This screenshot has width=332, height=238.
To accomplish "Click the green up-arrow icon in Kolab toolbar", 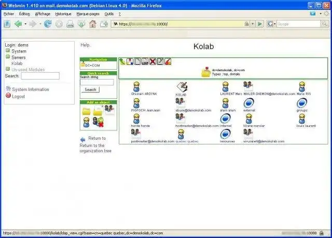I will click(122, 61).
